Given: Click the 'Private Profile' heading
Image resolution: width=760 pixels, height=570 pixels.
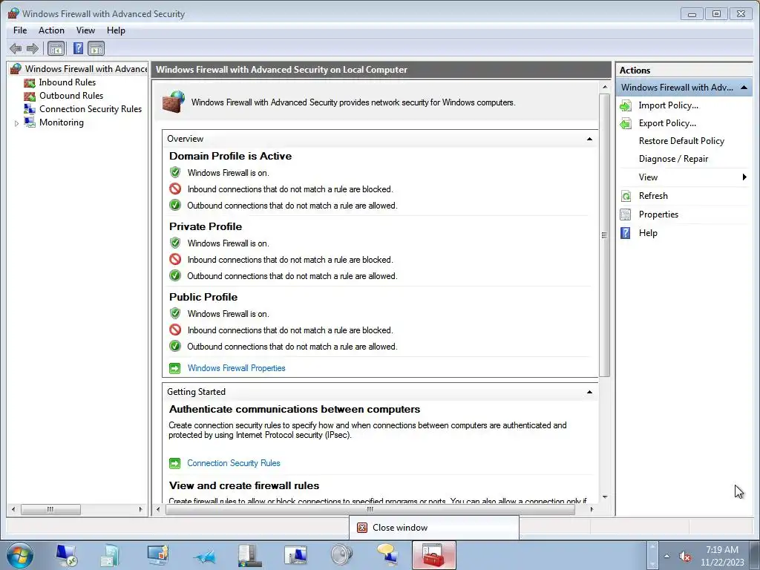Looking at the screenshot, I should (206, 227).
